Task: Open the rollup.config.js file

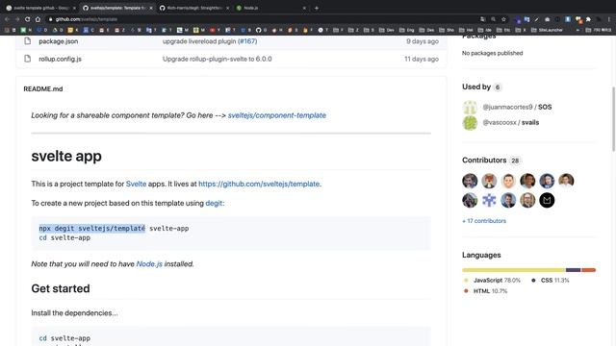Action: [x=60, y=59]
